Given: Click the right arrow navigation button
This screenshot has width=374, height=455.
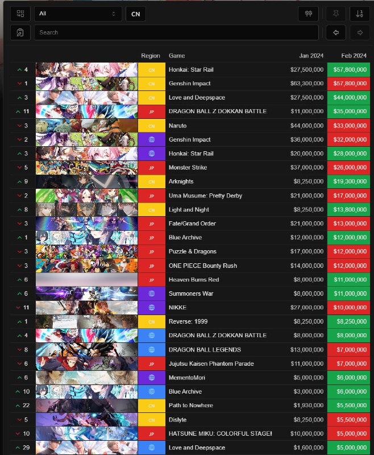Looking at the screenshot, I should tap(359, 32).
